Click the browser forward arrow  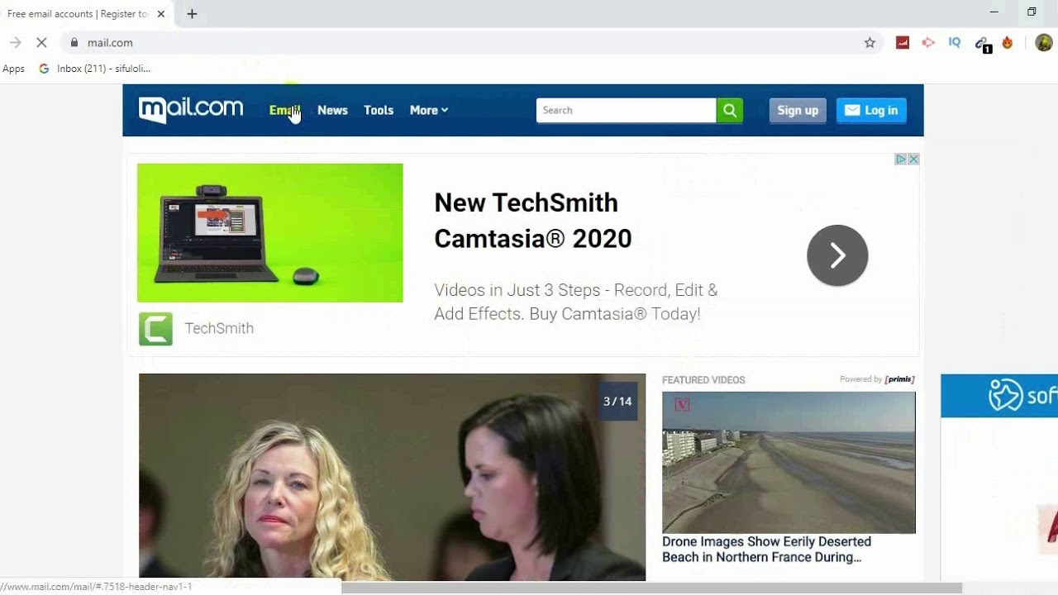tap(15, 43)
